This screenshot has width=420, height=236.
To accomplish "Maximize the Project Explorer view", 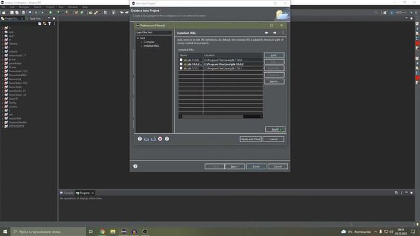I will [x=54, y=18].
